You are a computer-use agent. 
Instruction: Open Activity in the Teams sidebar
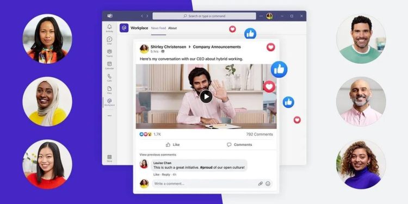[109, 28]
